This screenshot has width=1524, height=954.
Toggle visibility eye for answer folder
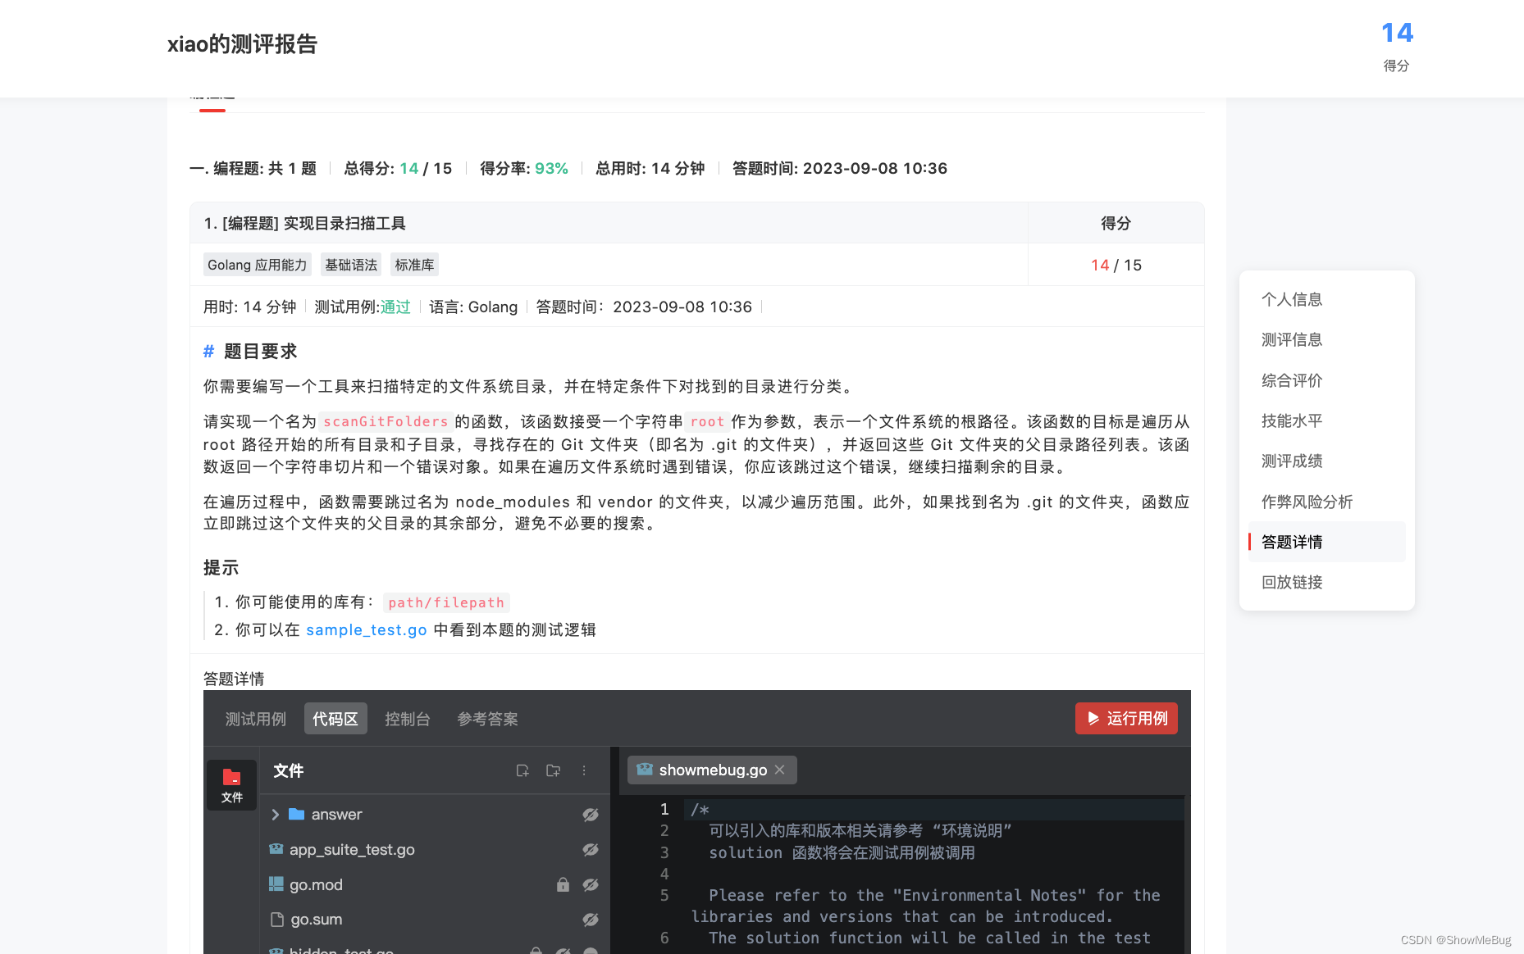591,815
